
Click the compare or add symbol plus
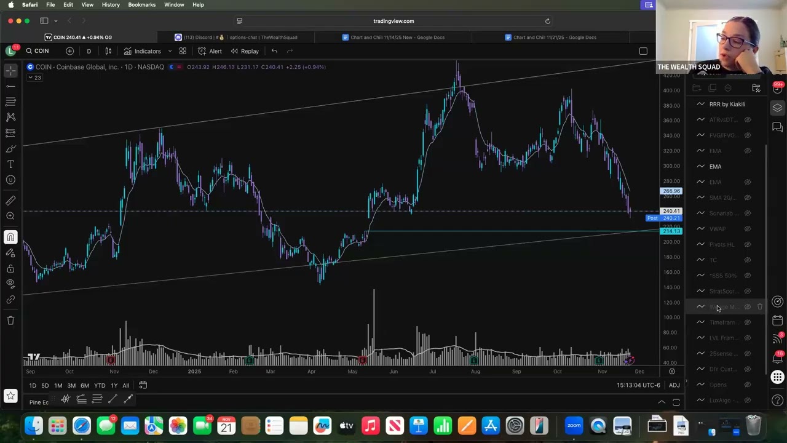(x=69, y=51)
